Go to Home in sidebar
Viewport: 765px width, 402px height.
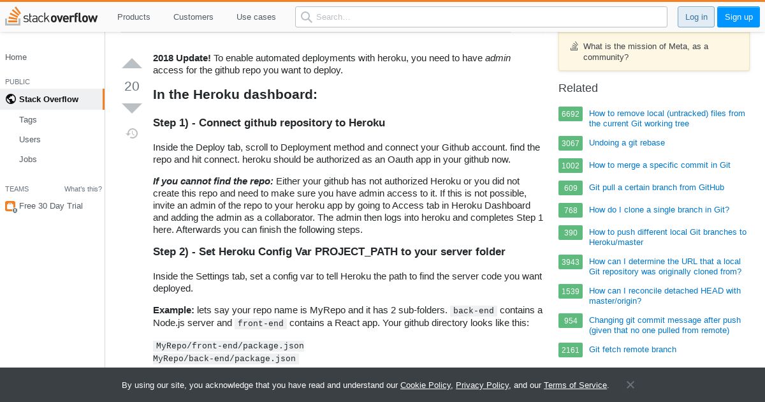pyautogui.click(x=16, y=57)
